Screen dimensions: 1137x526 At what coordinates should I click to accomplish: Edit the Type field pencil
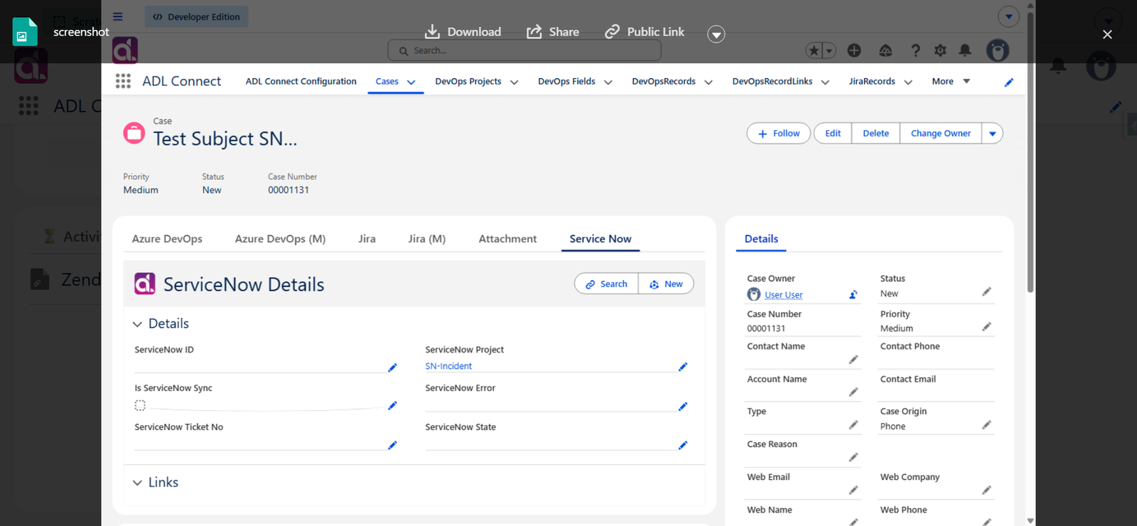(x=853, y=425)
